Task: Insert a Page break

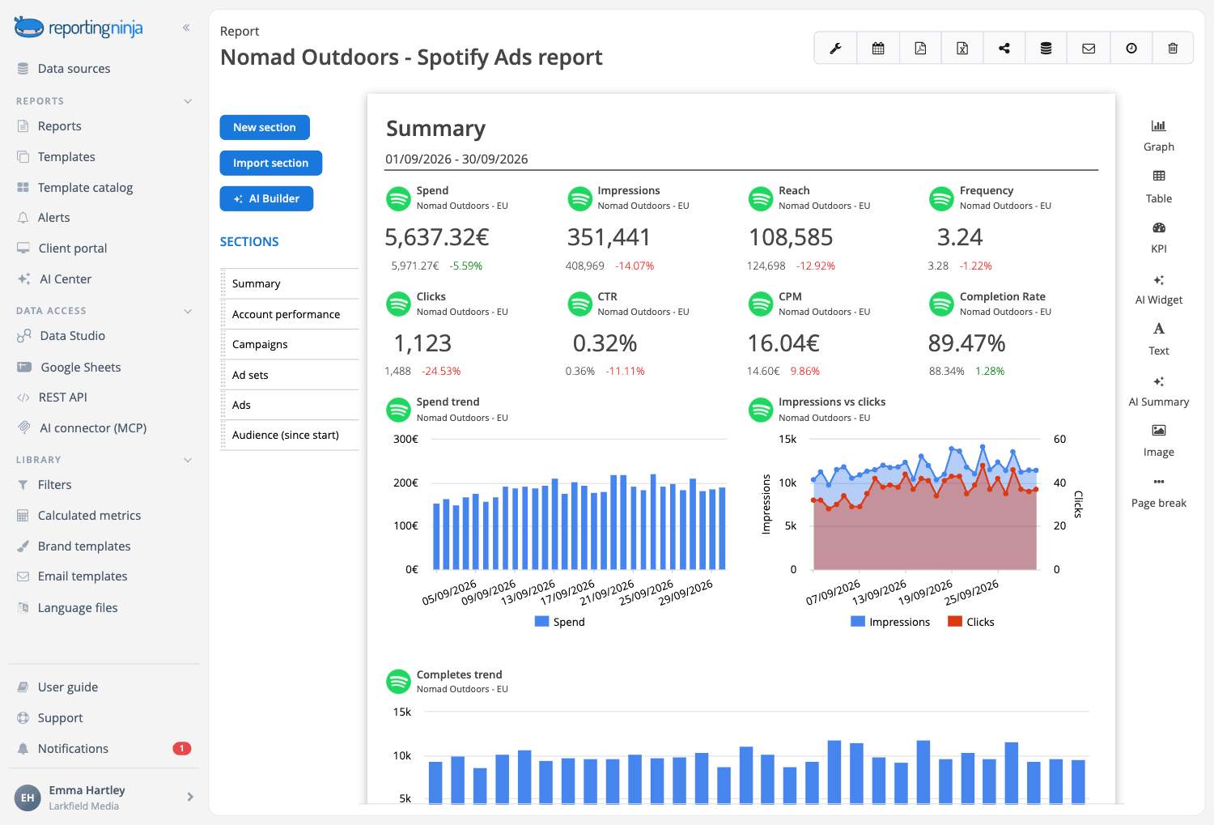Action: (1159, 492)
